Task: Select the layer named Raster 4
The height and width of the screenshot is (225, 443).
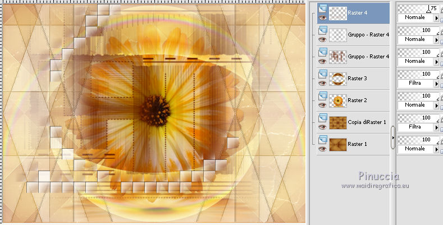Action: click(358, 13)
